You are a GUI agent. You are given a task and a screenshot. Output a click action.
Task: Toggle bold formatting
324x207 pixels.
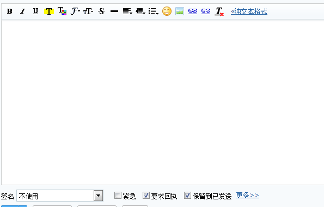(x=9, y=11)
